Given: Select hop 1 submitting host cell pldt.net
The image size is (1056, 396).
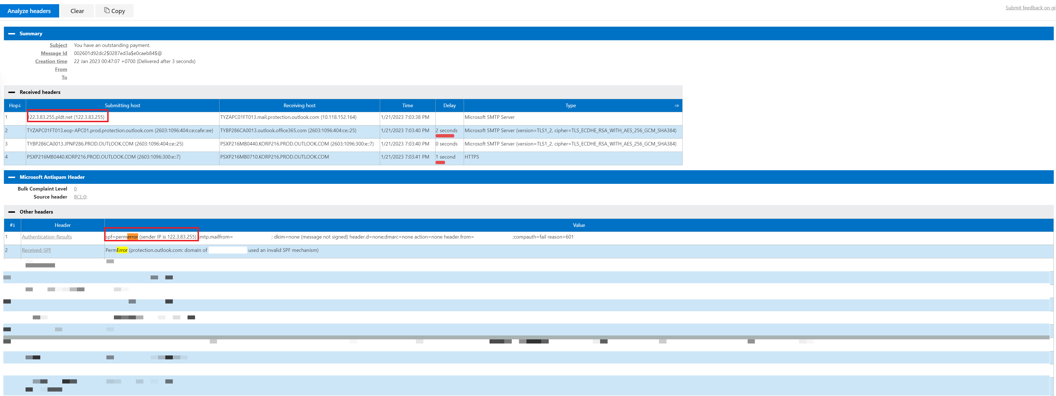Looking at the screenshot, I should click(x=67, y=117).
